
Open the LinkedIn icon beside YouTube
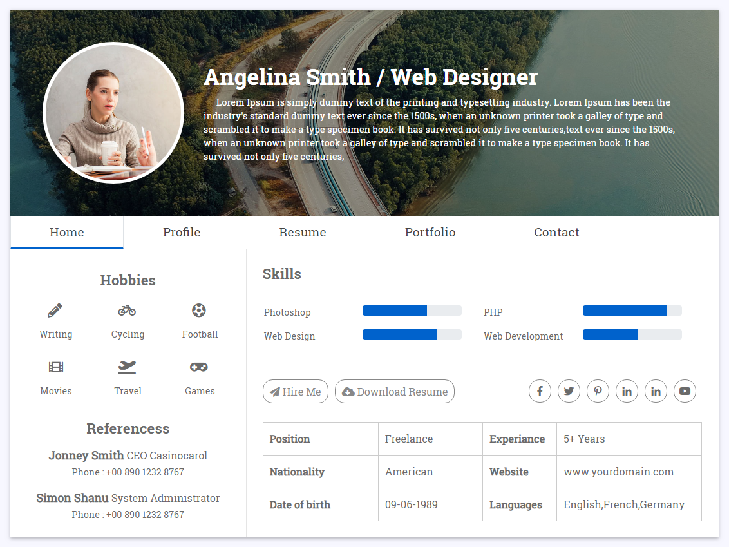tap(656, 391)
